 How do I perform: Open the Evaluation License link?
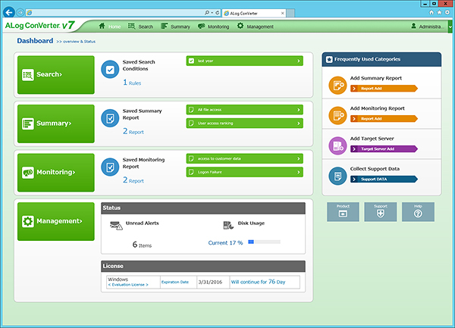(x=128, y=285)
